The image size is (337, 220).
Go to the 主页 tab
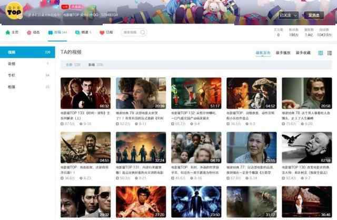pos(12,33)
